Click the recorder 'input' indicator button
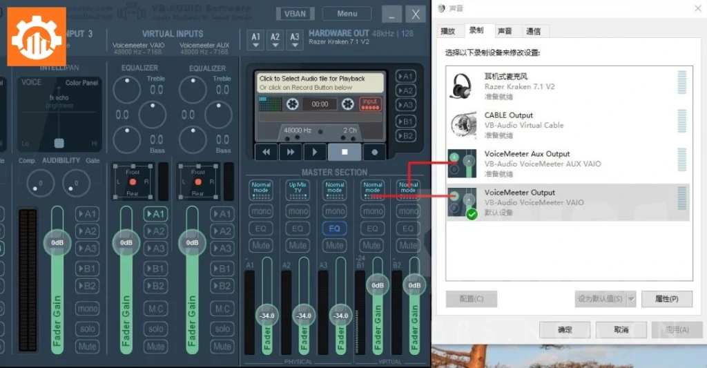 370,104
